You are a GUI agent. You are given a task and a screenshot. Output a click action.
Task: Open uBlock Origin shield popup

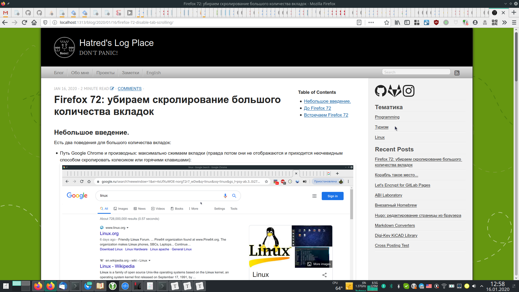(436, 22)
